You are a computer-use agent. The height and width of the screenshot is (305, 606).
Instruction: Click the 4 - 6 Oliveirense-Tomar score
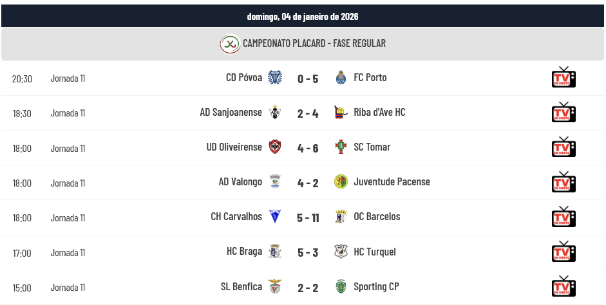(308, 148)
